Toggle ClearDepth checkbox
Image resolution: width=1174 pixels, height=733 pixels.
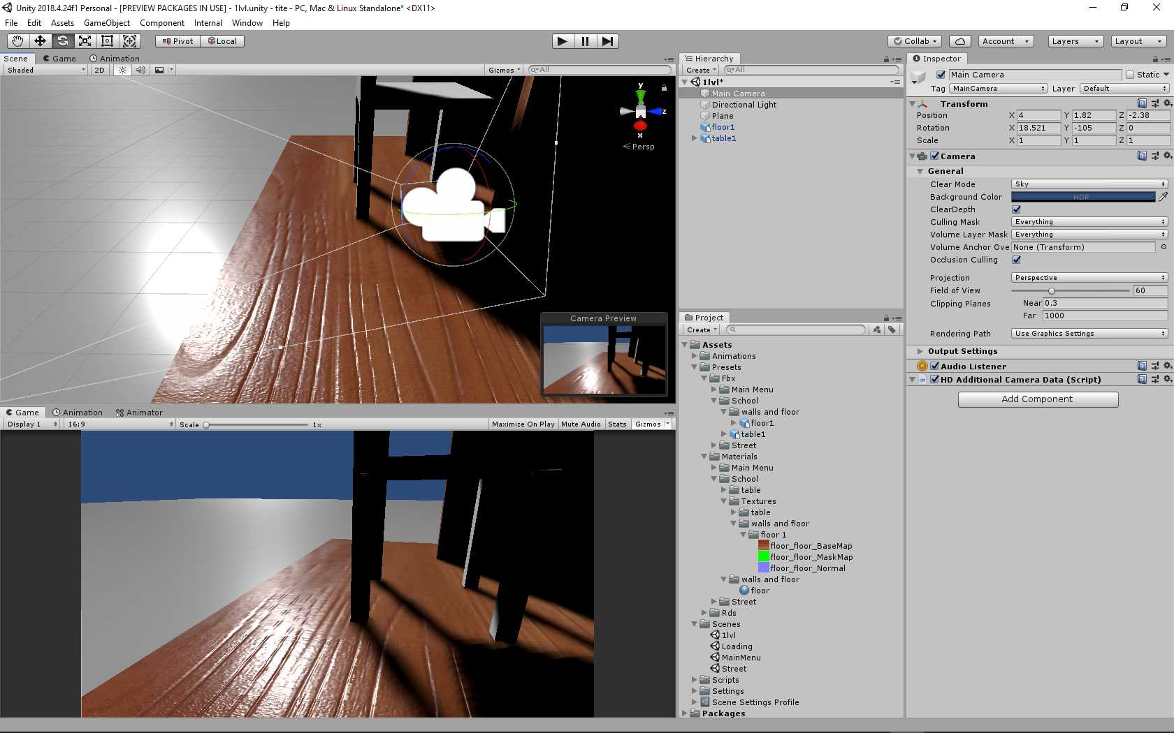coord(1017,209)
